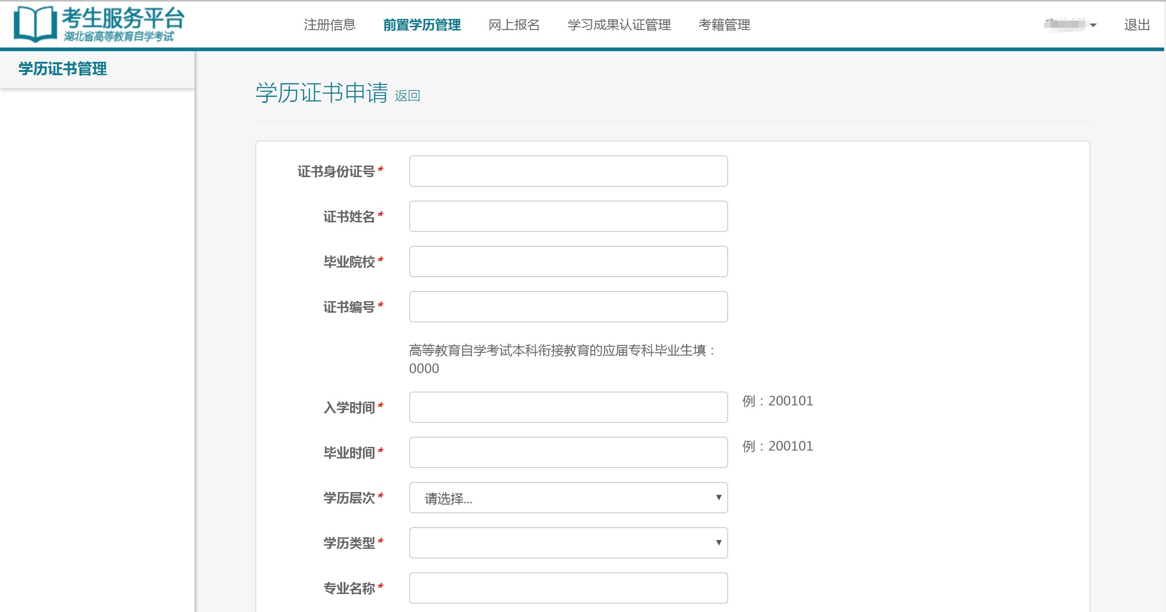The image size is (1166, 612).
Task: Expand the user account dropdown arrow
Action: tap(1093, 25)
